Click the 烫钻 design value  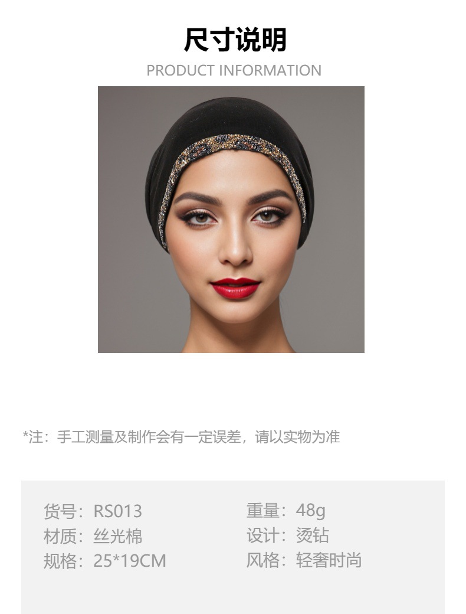point(313,535)
